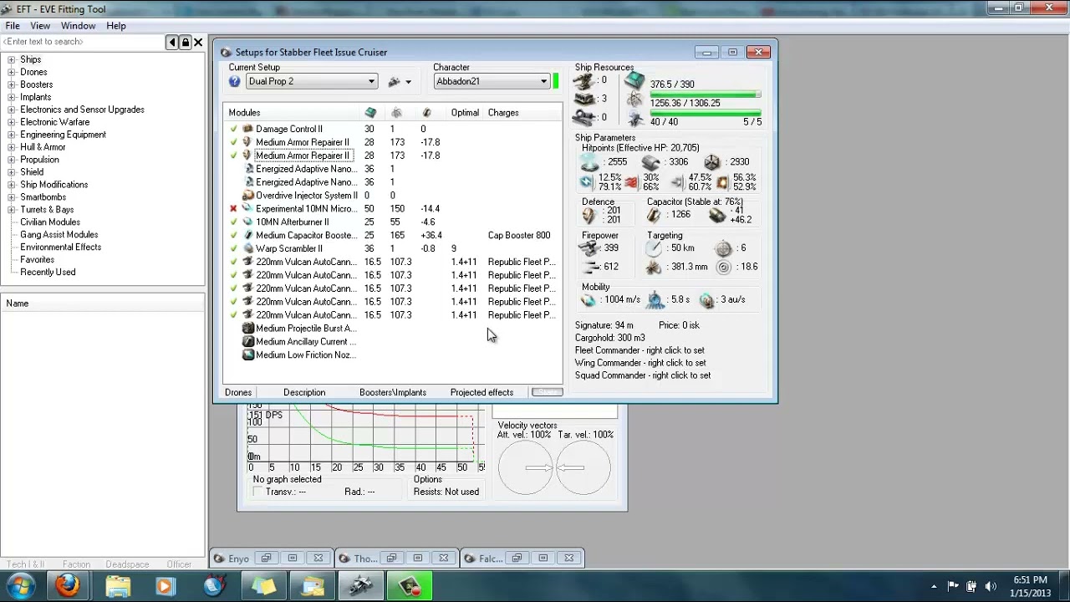Restore the minimized Enyo window
This screenshot has height=602, width=1070.
tap(266, 558)
